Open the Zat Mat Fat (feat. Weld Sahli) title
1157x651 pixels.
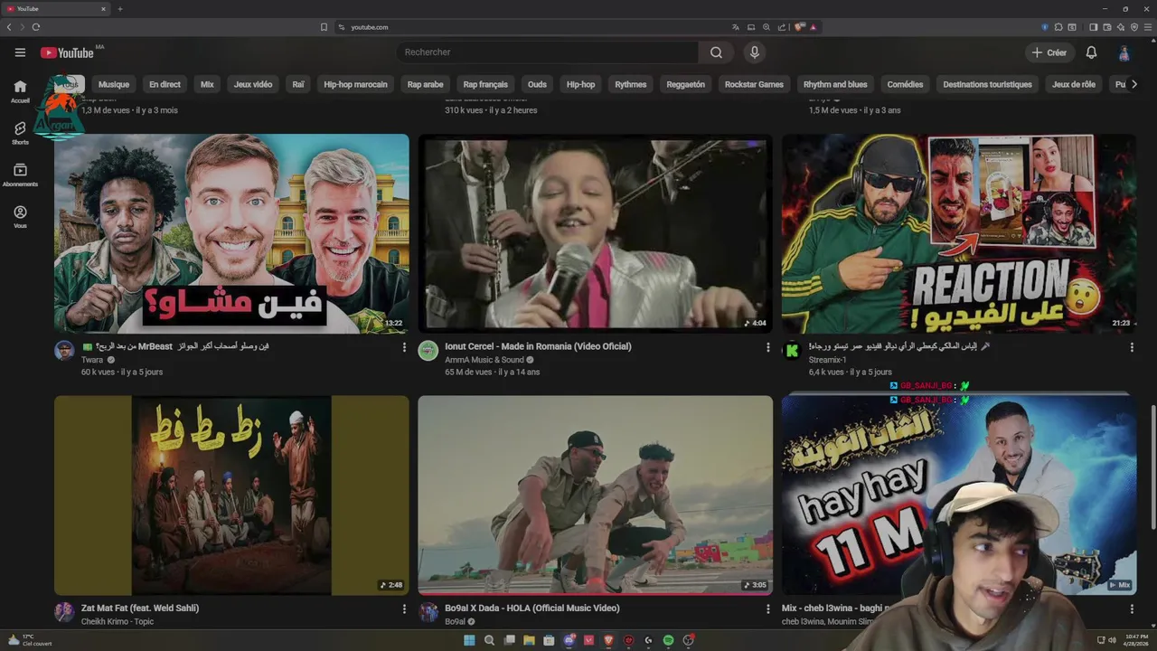[x=140, y=609]
